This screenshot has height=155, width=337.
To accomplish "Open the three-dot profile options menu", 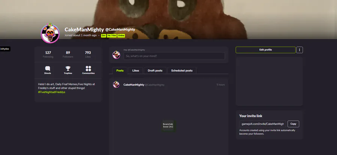I will (300, 50).
